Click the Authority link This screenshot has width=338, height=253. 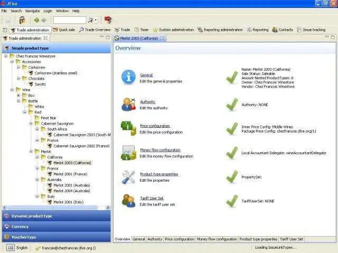tap(148, 102)
